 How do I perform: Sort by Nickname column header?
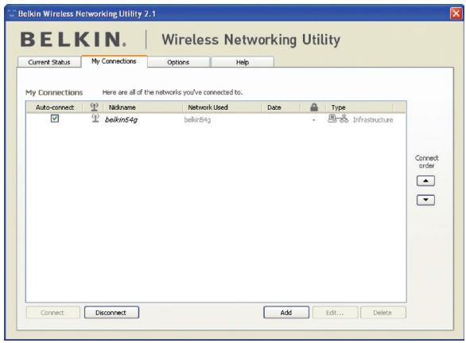point(142,107)
